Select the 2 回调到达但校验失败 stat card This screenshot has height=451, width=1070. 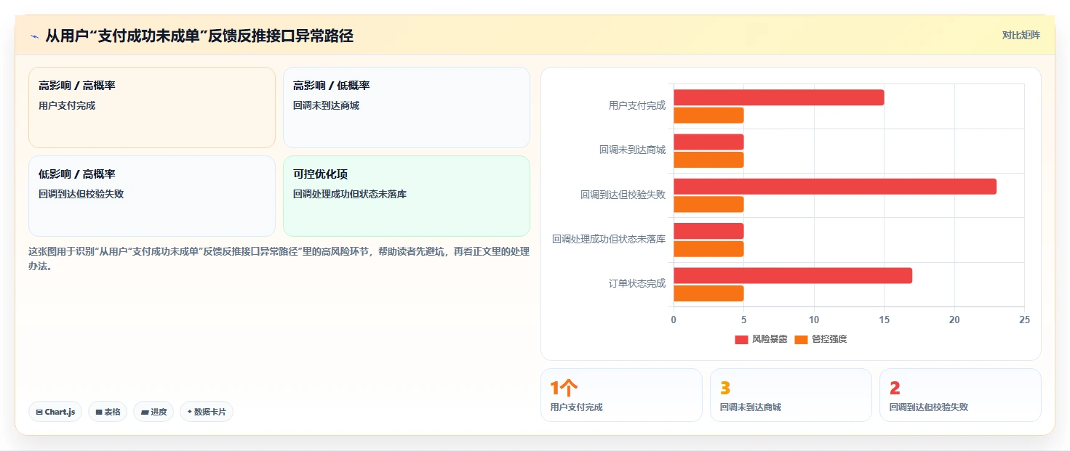(x=960, y=395)
